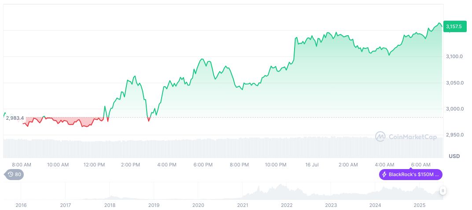Click the 3,100.0 price axis label

(454, 57)
